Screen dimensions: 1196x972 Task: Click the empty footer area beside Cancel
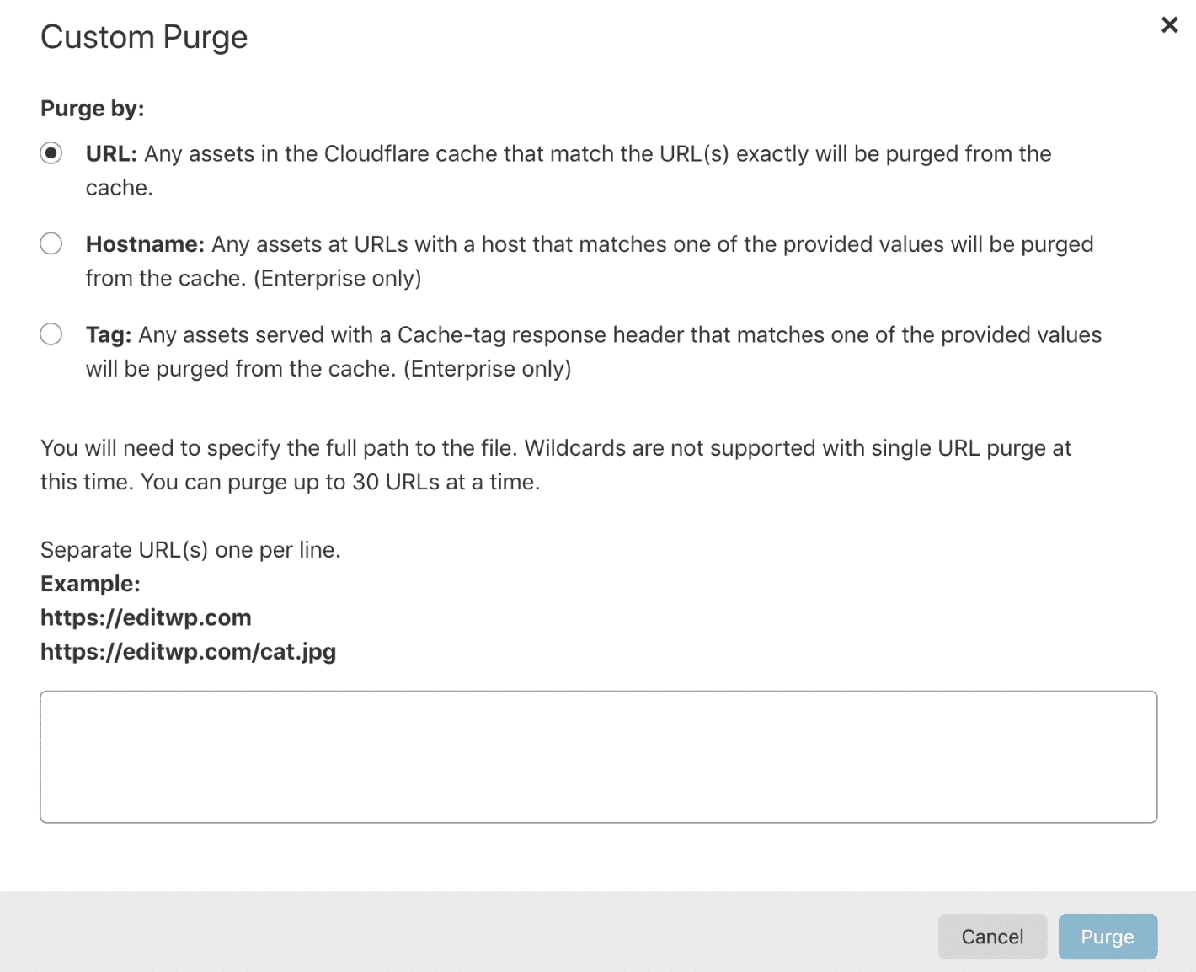click(x=505, y=936)
